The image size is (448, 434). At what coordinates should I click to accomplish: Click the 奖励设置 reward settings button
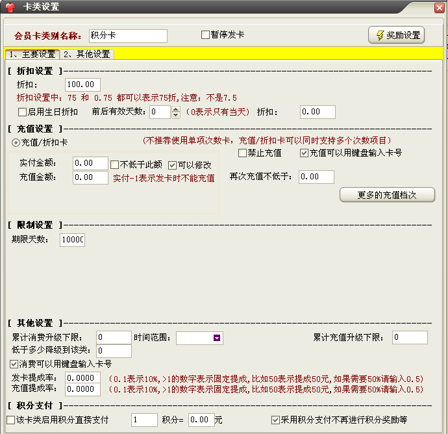pos(396,35)
